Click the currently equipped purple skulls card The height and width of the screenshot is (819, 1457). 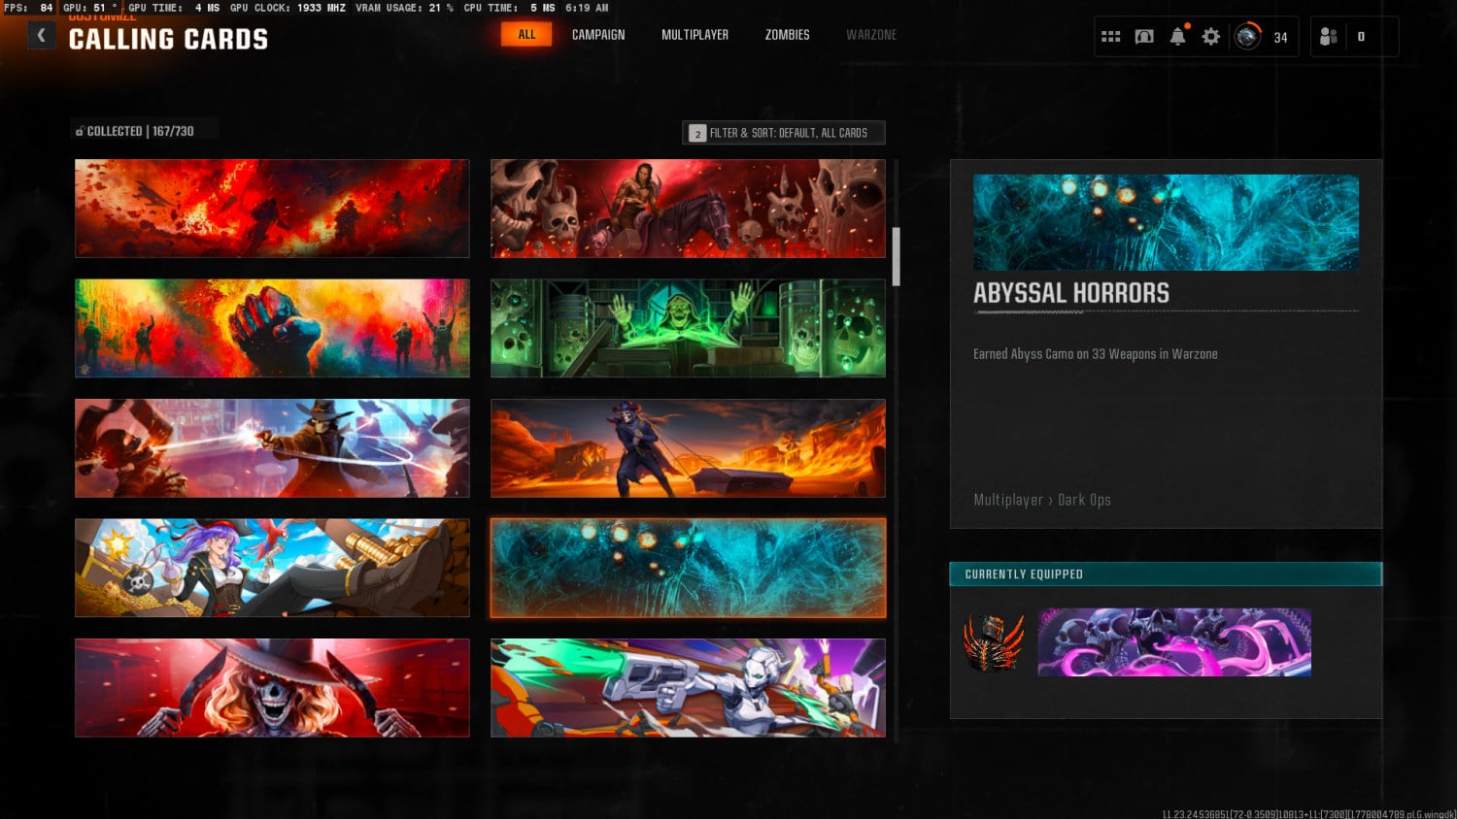(x=1174, y=642)
